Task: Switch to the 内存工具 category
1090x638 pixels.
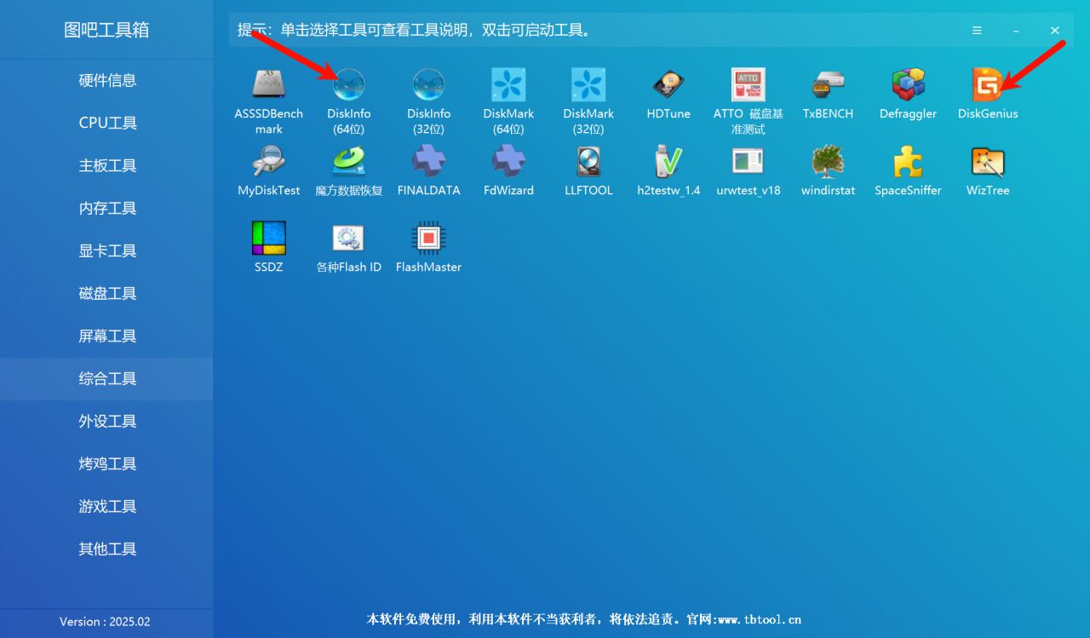Action: tap(106, 209)
